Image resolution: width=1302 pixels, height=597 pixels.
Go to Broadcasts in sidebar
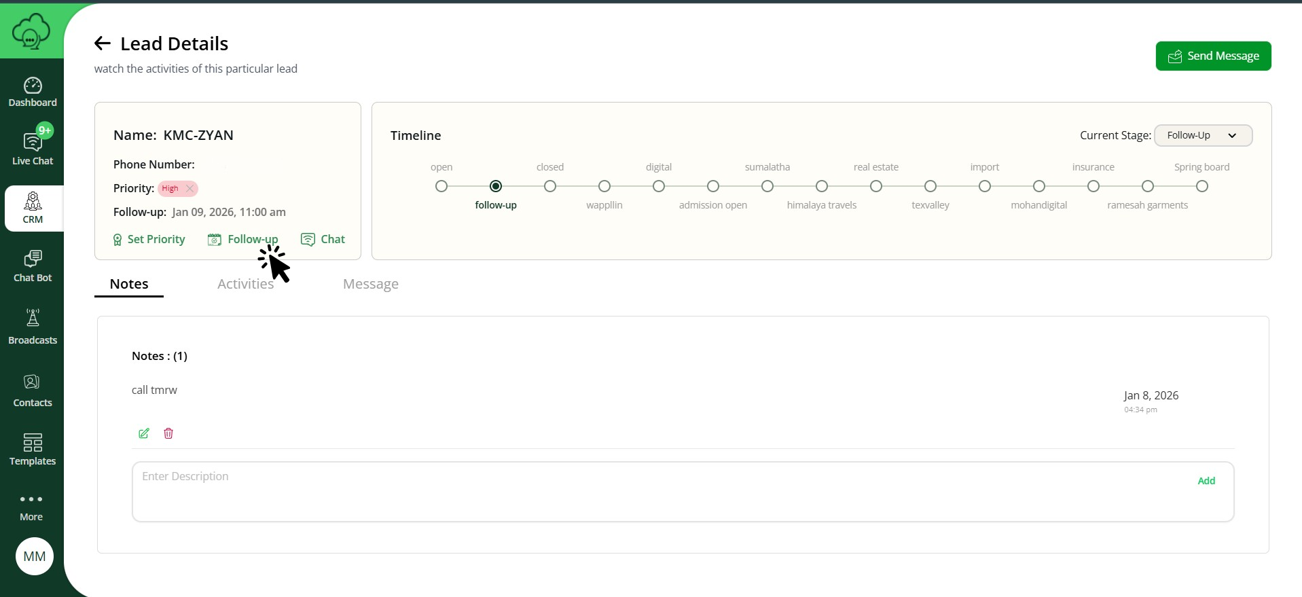click(x=33, y=327)
